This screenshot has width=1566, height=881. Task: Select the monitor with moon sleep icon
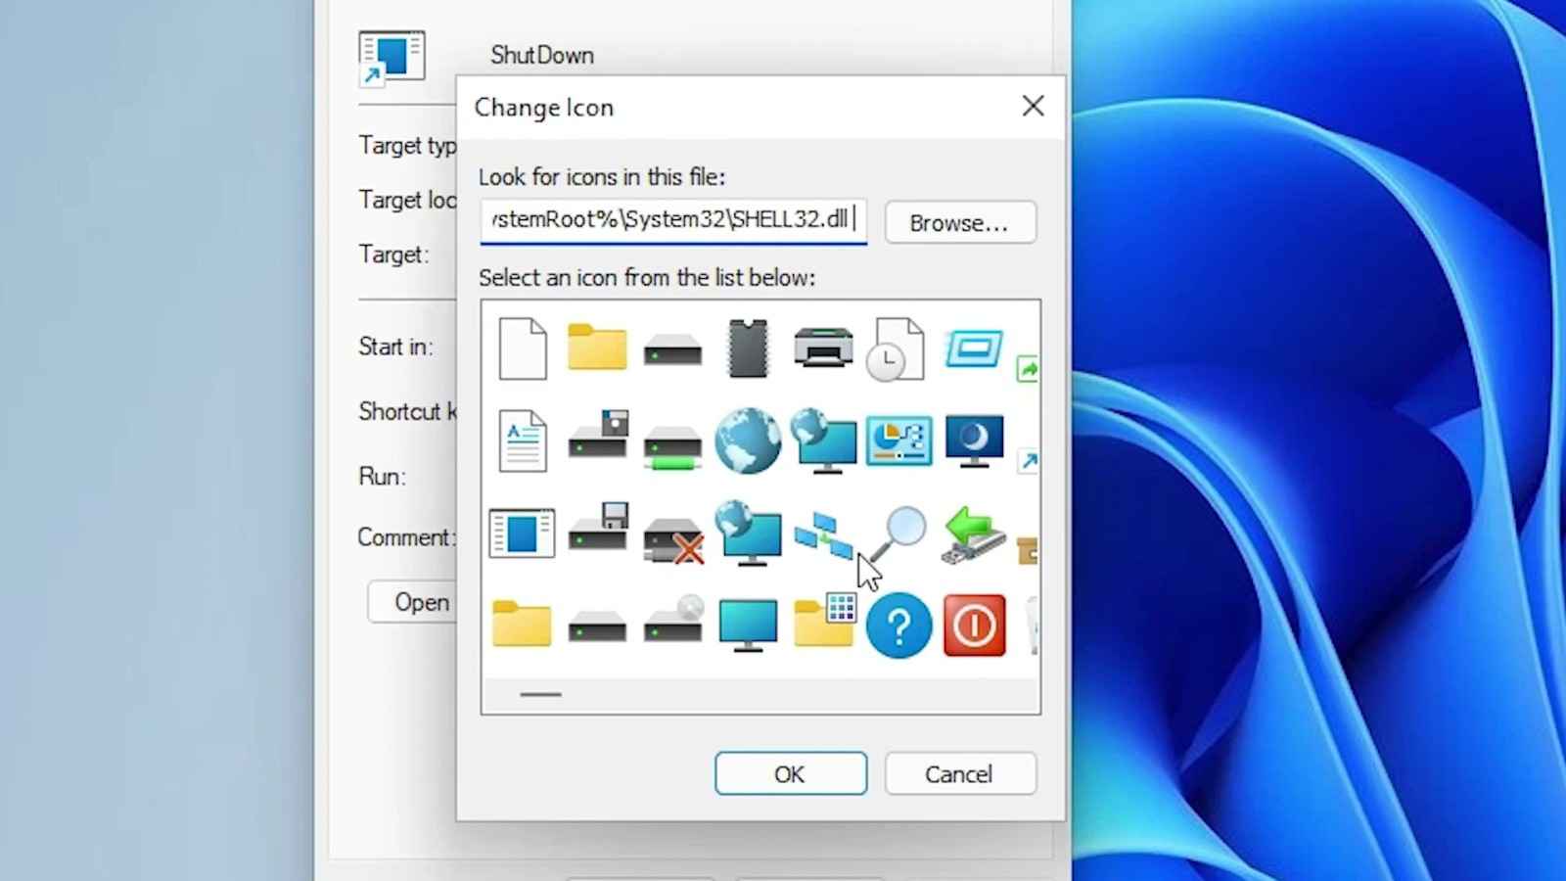tap(973, 442)
